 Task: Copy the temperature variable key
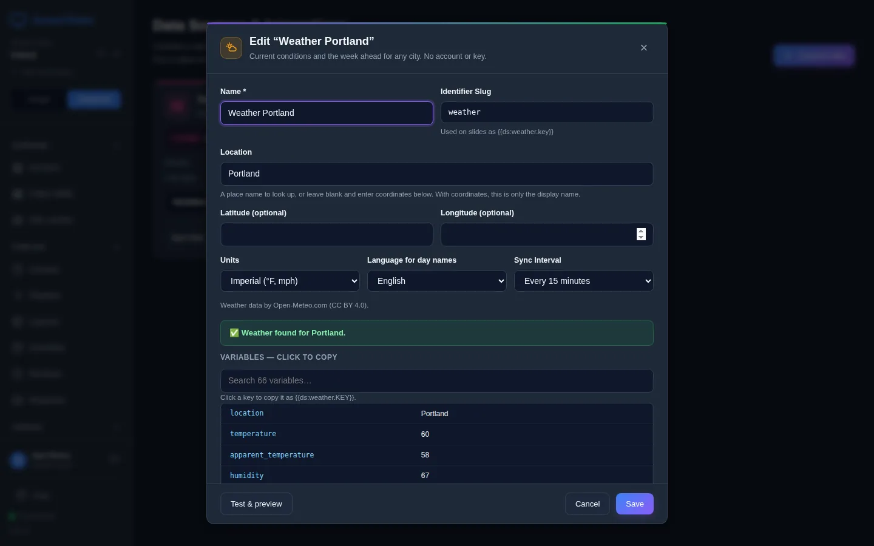(253, 434)
